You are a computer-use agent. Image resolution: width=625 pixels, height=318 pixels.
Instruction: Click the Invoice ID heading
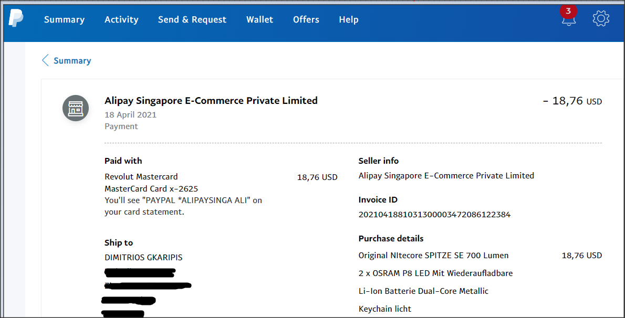tap(378, 199)
